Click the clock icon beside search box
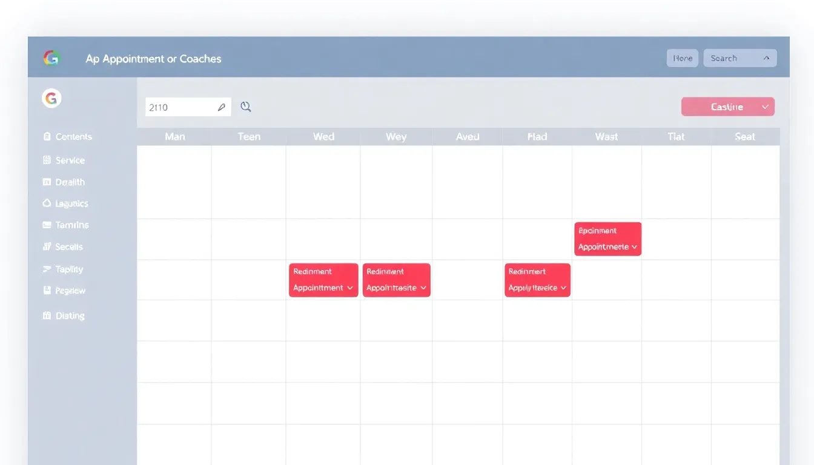814x465 pixels. pyautogui.click(x=245, y=106)
